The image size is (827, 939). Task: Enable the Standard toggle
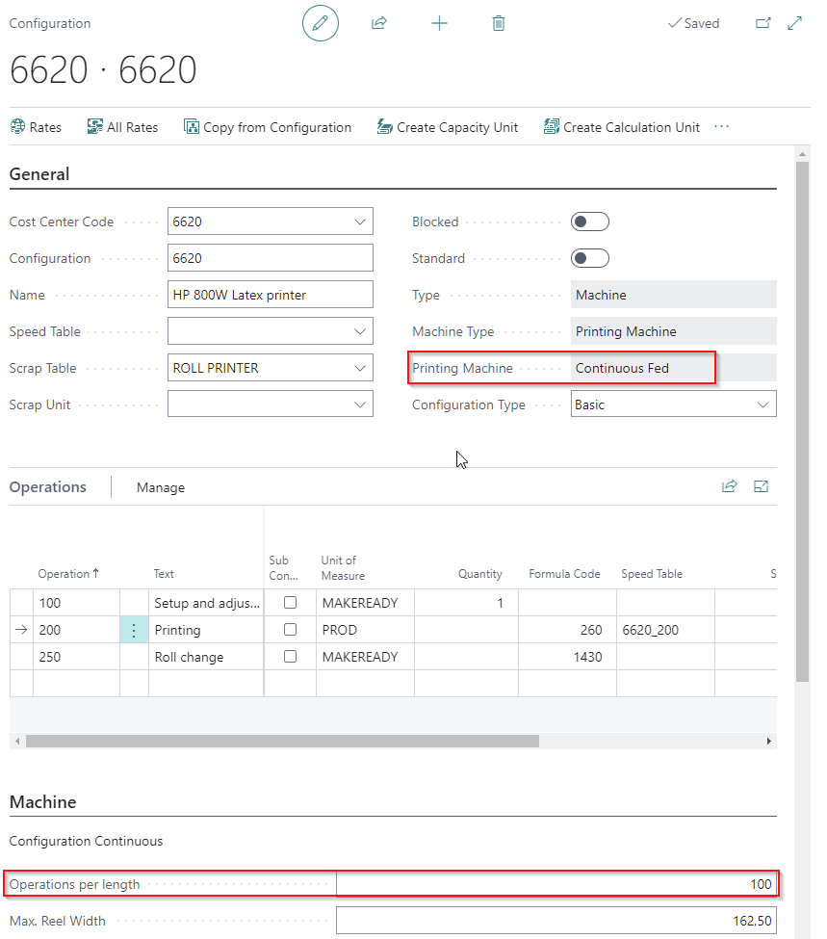tap(589, 257)
